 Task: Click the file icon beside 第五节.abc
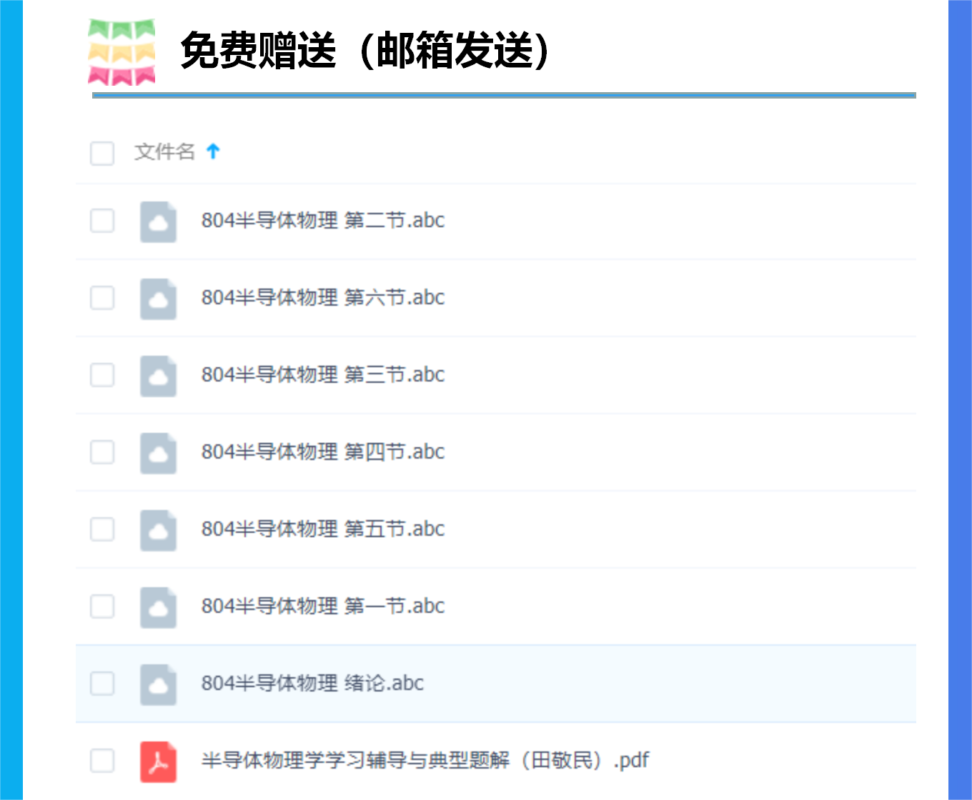(x=158, y=531)
